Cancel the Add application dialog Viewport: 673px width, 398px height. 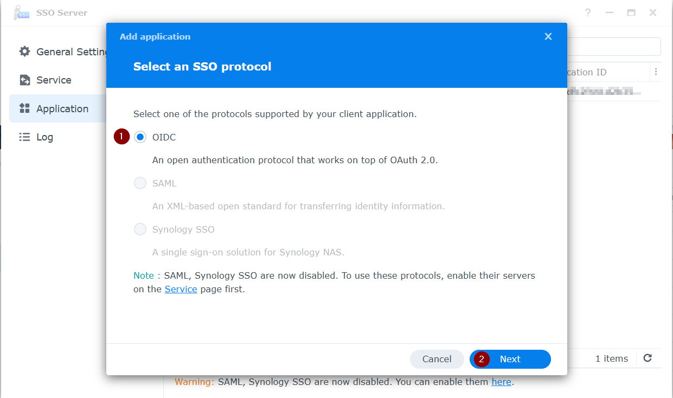[437, 359]
